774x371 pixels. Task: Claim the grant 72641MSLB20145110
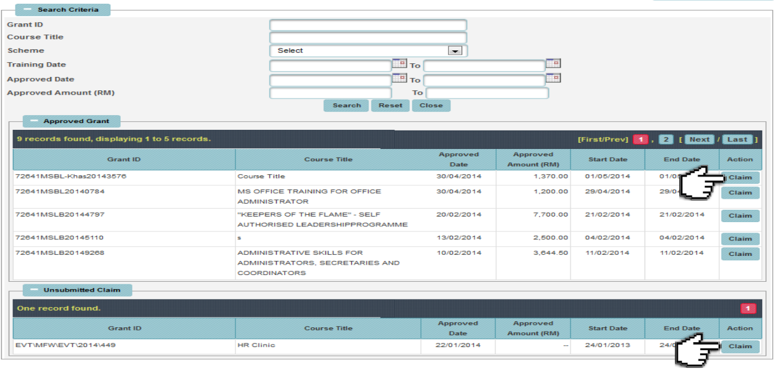coord(740,239)
